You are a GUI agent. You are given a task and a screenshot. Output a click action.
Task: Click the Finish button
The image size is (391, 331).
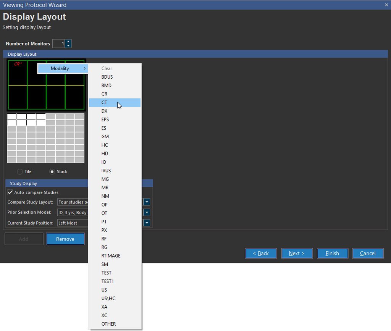332,253
